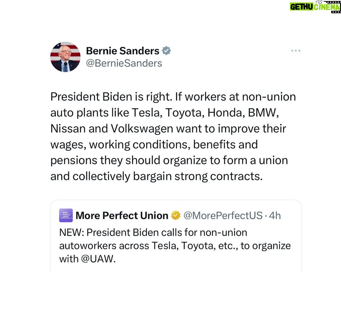
Task: Open the 4h timestamp of quoted tweet
Action: pos(275,215)
